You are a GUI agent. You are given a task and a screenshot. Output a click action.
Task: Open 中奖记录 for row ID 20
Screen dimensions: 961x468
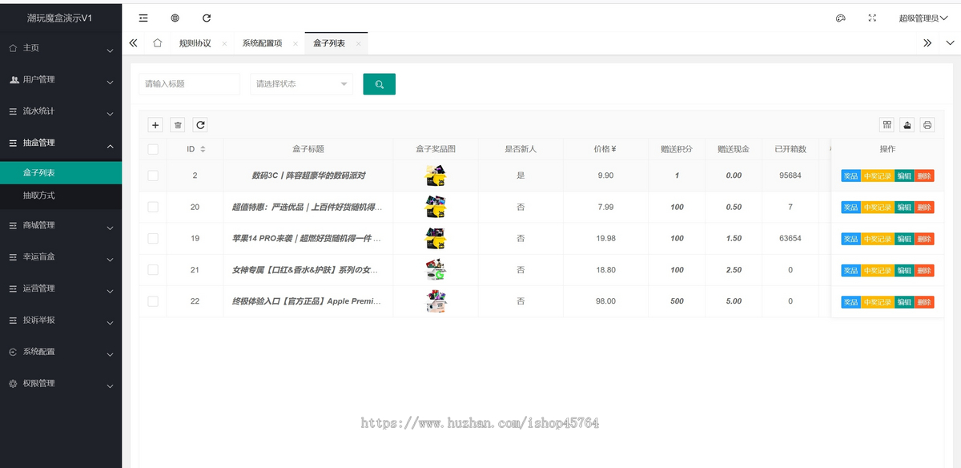[877, 207]
